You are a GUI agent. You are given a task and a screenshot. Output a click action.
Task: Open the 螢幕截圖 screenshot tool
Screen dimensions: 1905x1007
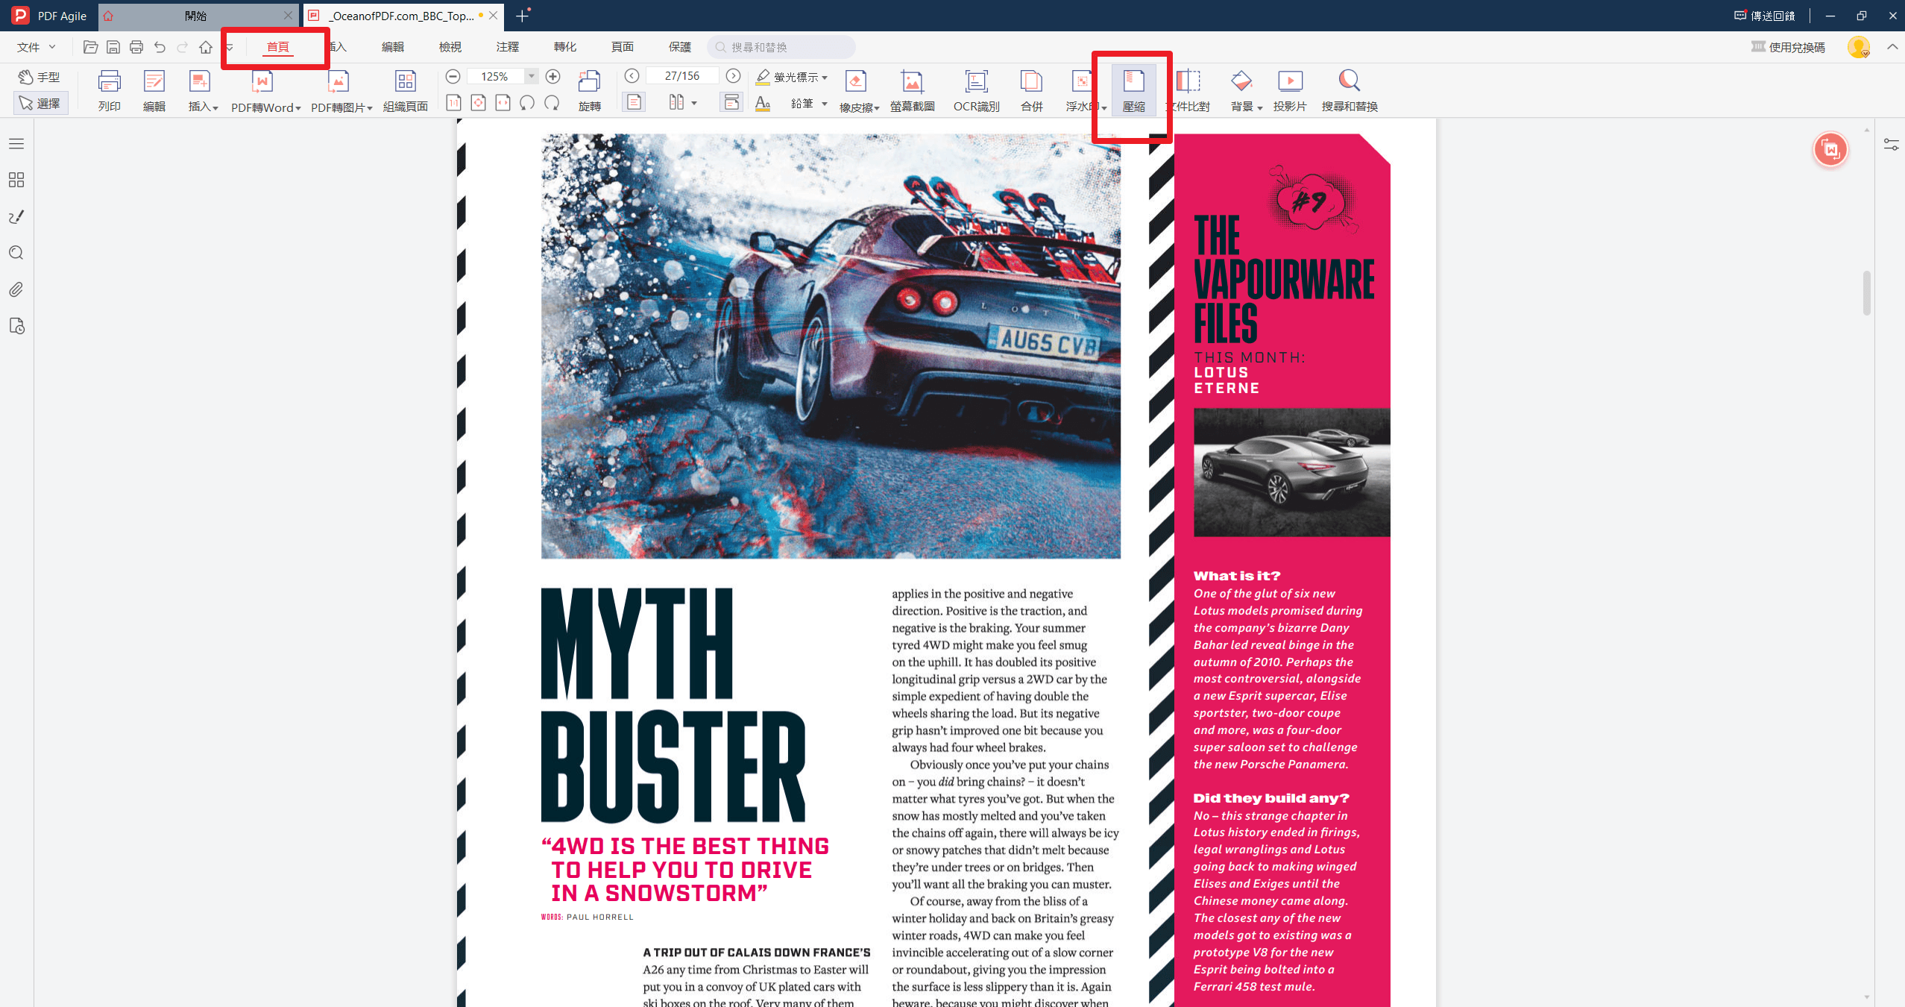tap(912, 90)
